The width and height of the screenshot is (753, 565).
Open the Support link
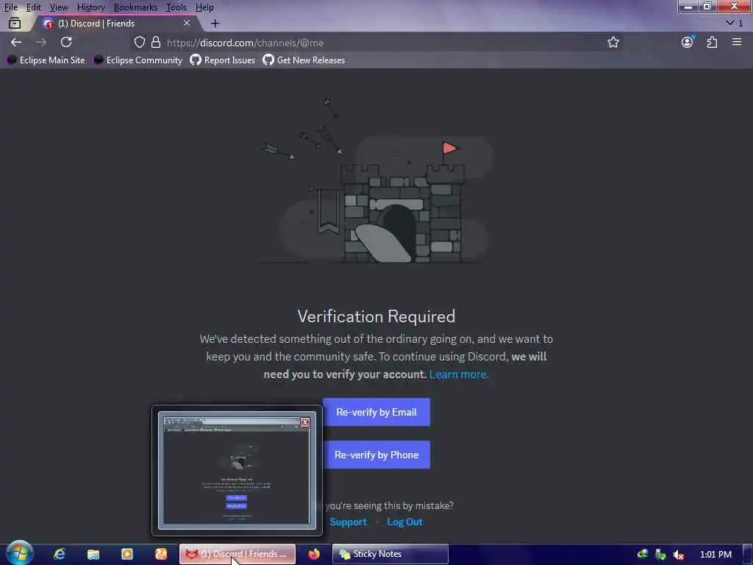coord(348,522)
